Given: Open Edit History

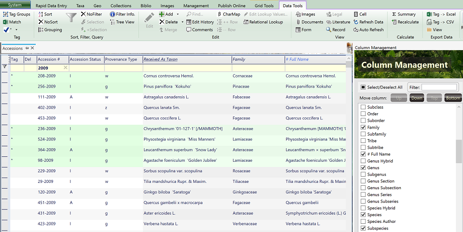Looking at the screenshot, I should pyautogui.click(x=200, y=22).
